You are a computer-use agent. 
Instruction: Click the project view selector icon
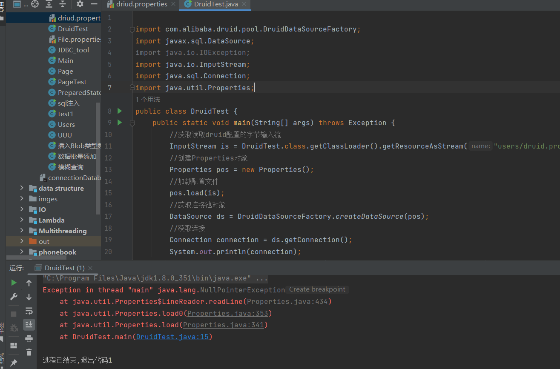coord(17,4)
